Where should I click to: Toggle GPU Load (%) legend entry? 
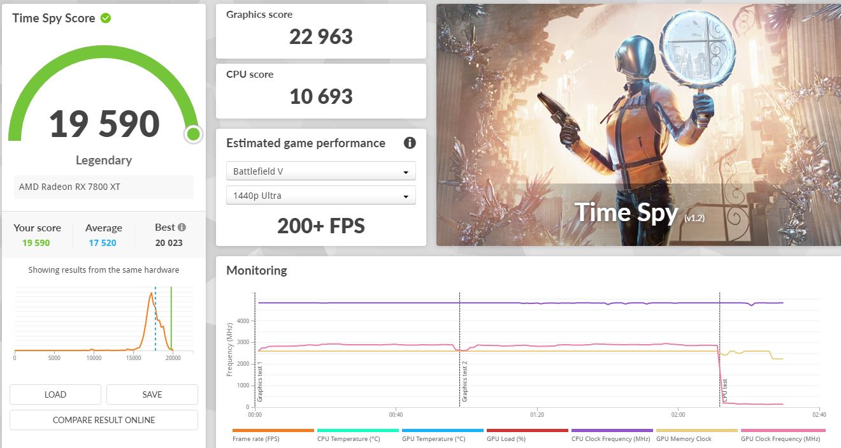pyautogui.click(x=527, y=435)
